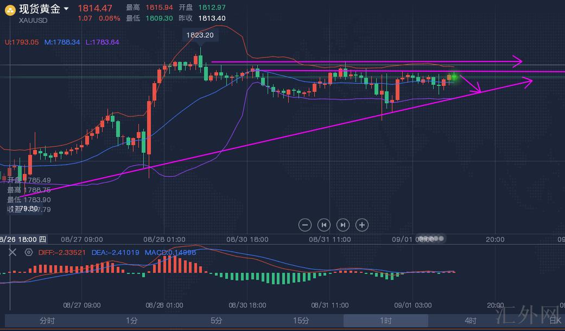Click the 08/28 01:00 time axis label
Viewport: 565px width, 331px height.
[x=165, y=239]
